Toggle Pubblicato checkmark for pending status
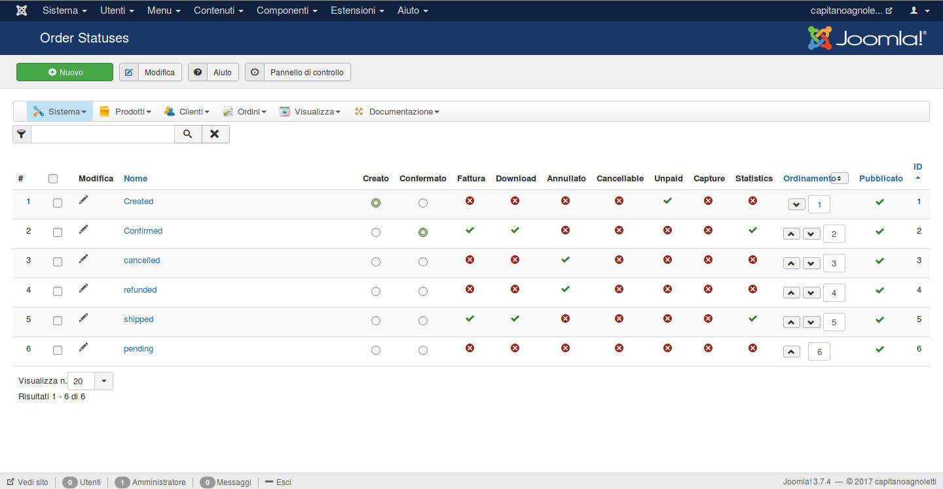Screen dimensions: 943x489 click(x=879, y=349)
